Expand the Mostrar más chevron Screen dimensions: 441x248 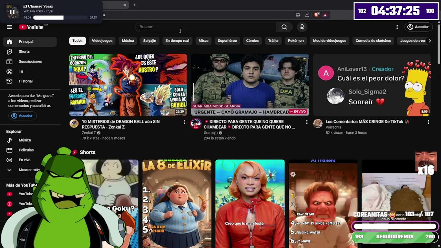click(x=9, y=170)
